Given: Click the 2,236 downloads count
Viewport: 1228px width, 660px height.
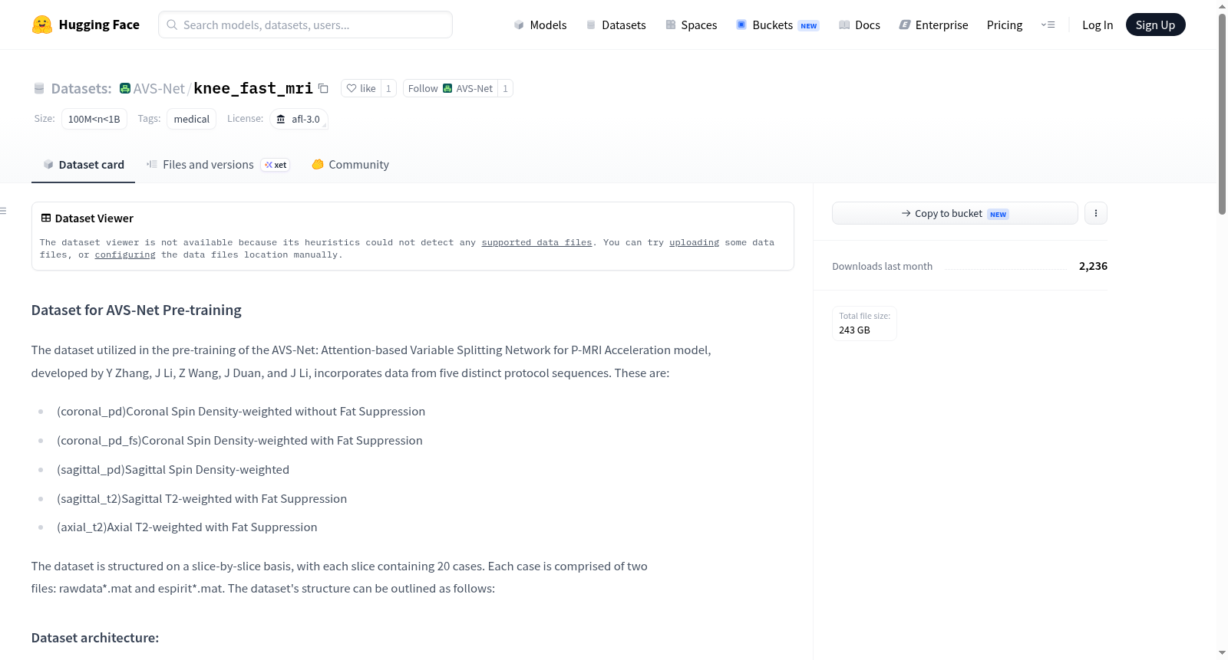Looking at the screenshot, I should coord(1093,266).
